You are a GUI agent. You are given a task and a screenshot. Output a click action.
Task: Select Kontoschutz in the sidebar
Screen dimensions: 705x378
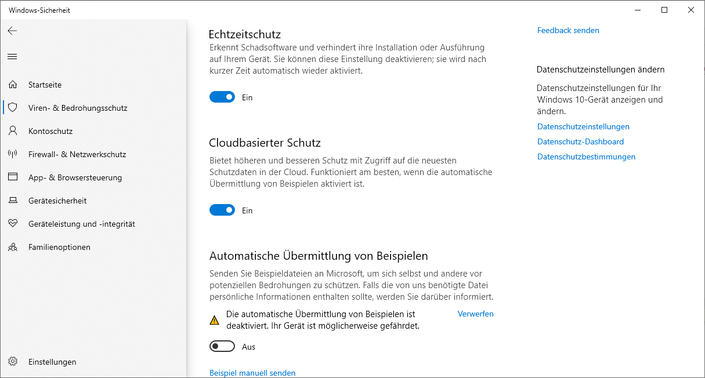[x=50, y=131]
